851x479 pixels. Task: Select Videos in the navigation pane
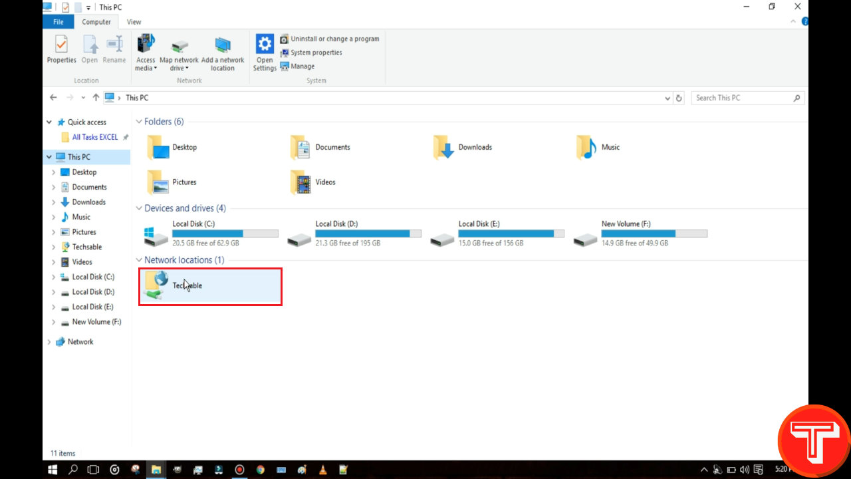pos(82,262)
